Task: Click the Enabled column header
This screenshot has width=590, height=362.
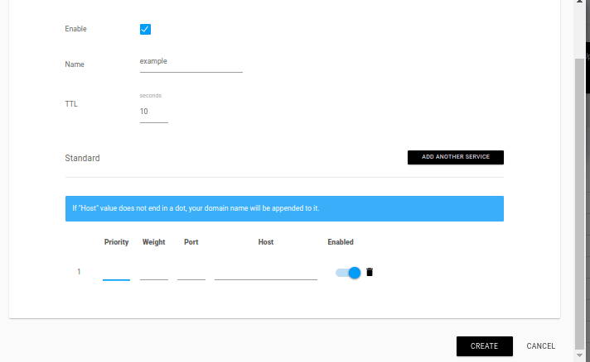Action: click(x=341, y=242)
